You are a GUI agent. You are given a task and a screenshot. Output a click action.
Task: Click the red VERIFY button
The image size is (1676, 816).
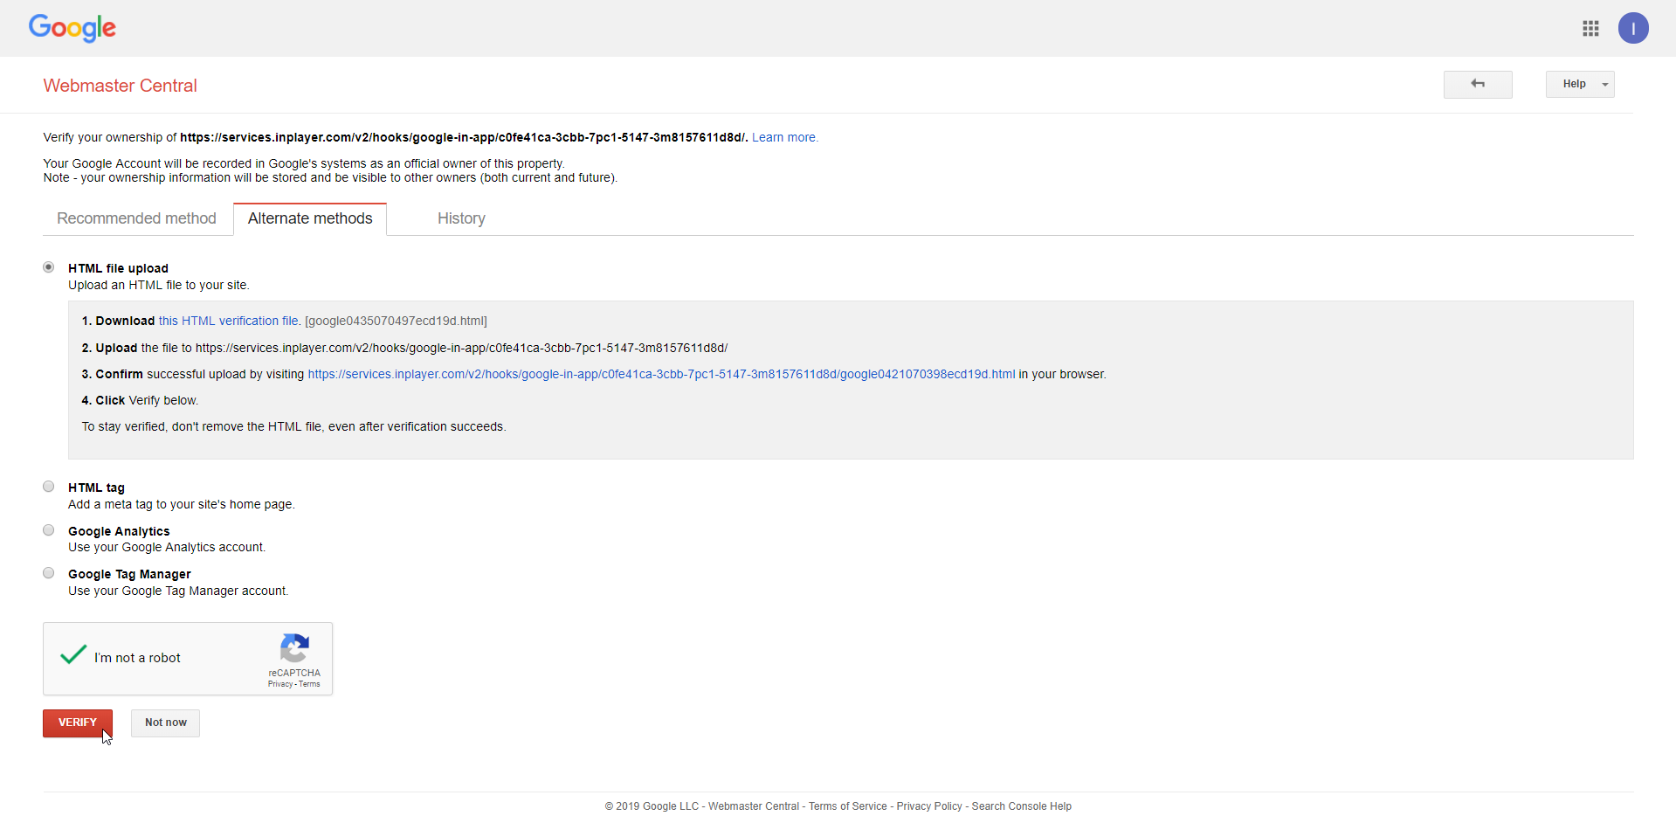tap(78, 723)
